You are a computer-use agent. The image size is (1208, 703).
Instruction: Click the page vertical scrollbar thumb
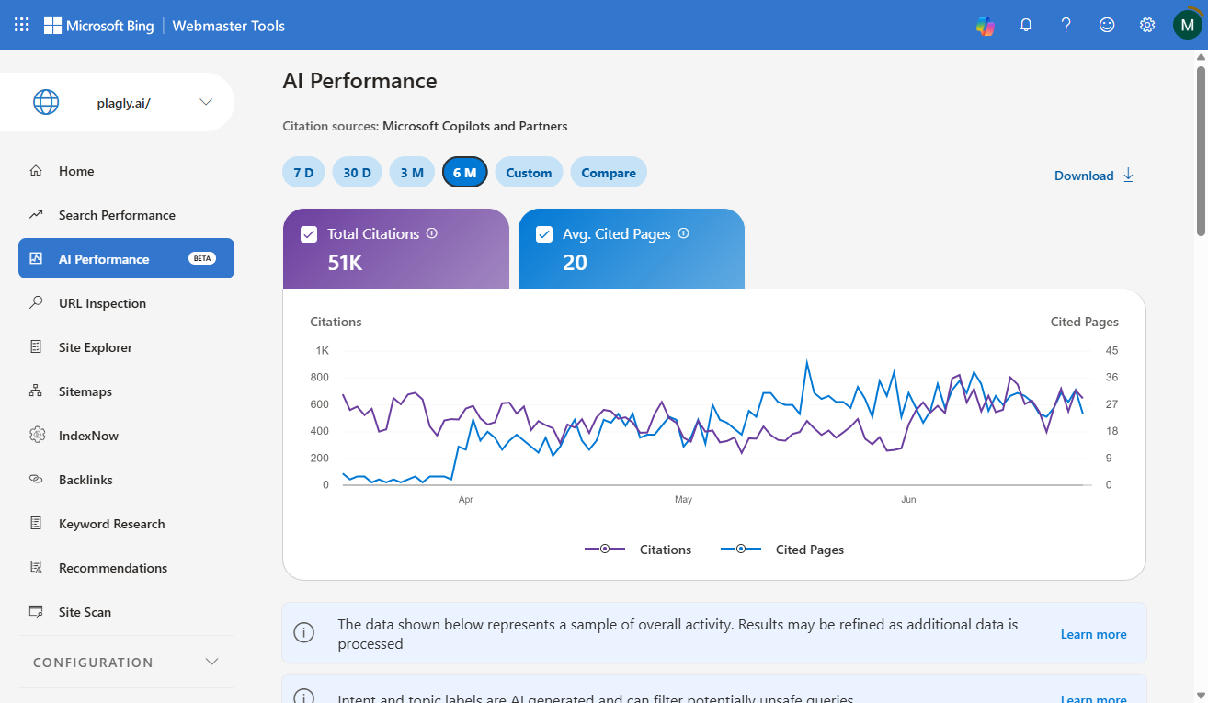pos(1201,150)
